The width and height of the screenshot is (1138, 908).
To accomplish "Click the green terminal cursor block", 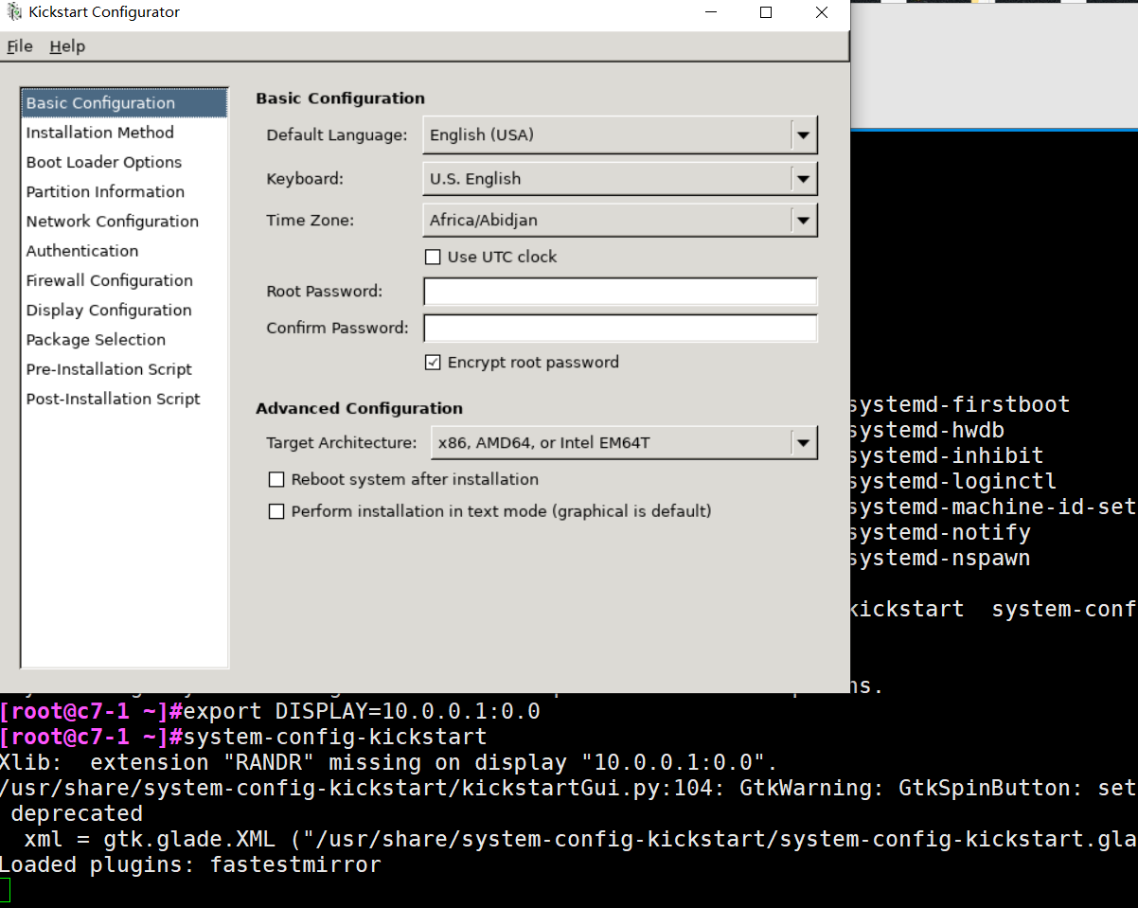I will pos(5,890).
